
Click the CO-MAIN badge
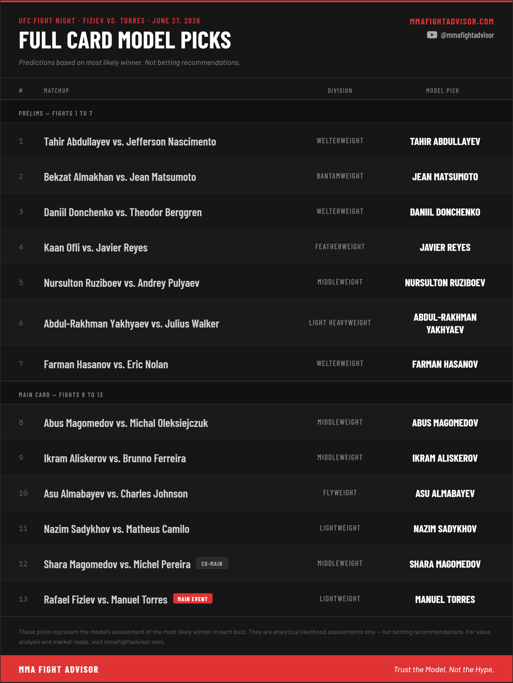212,563
